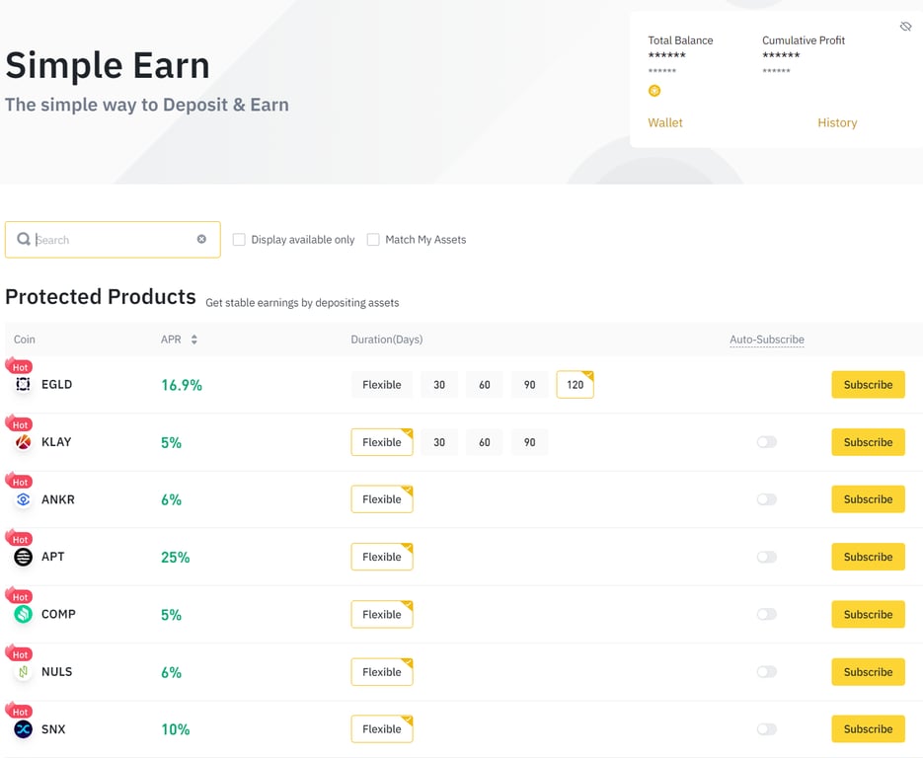Select the SNX coin icon
This screenshot has width=923, height=758.
pos(22,729)
